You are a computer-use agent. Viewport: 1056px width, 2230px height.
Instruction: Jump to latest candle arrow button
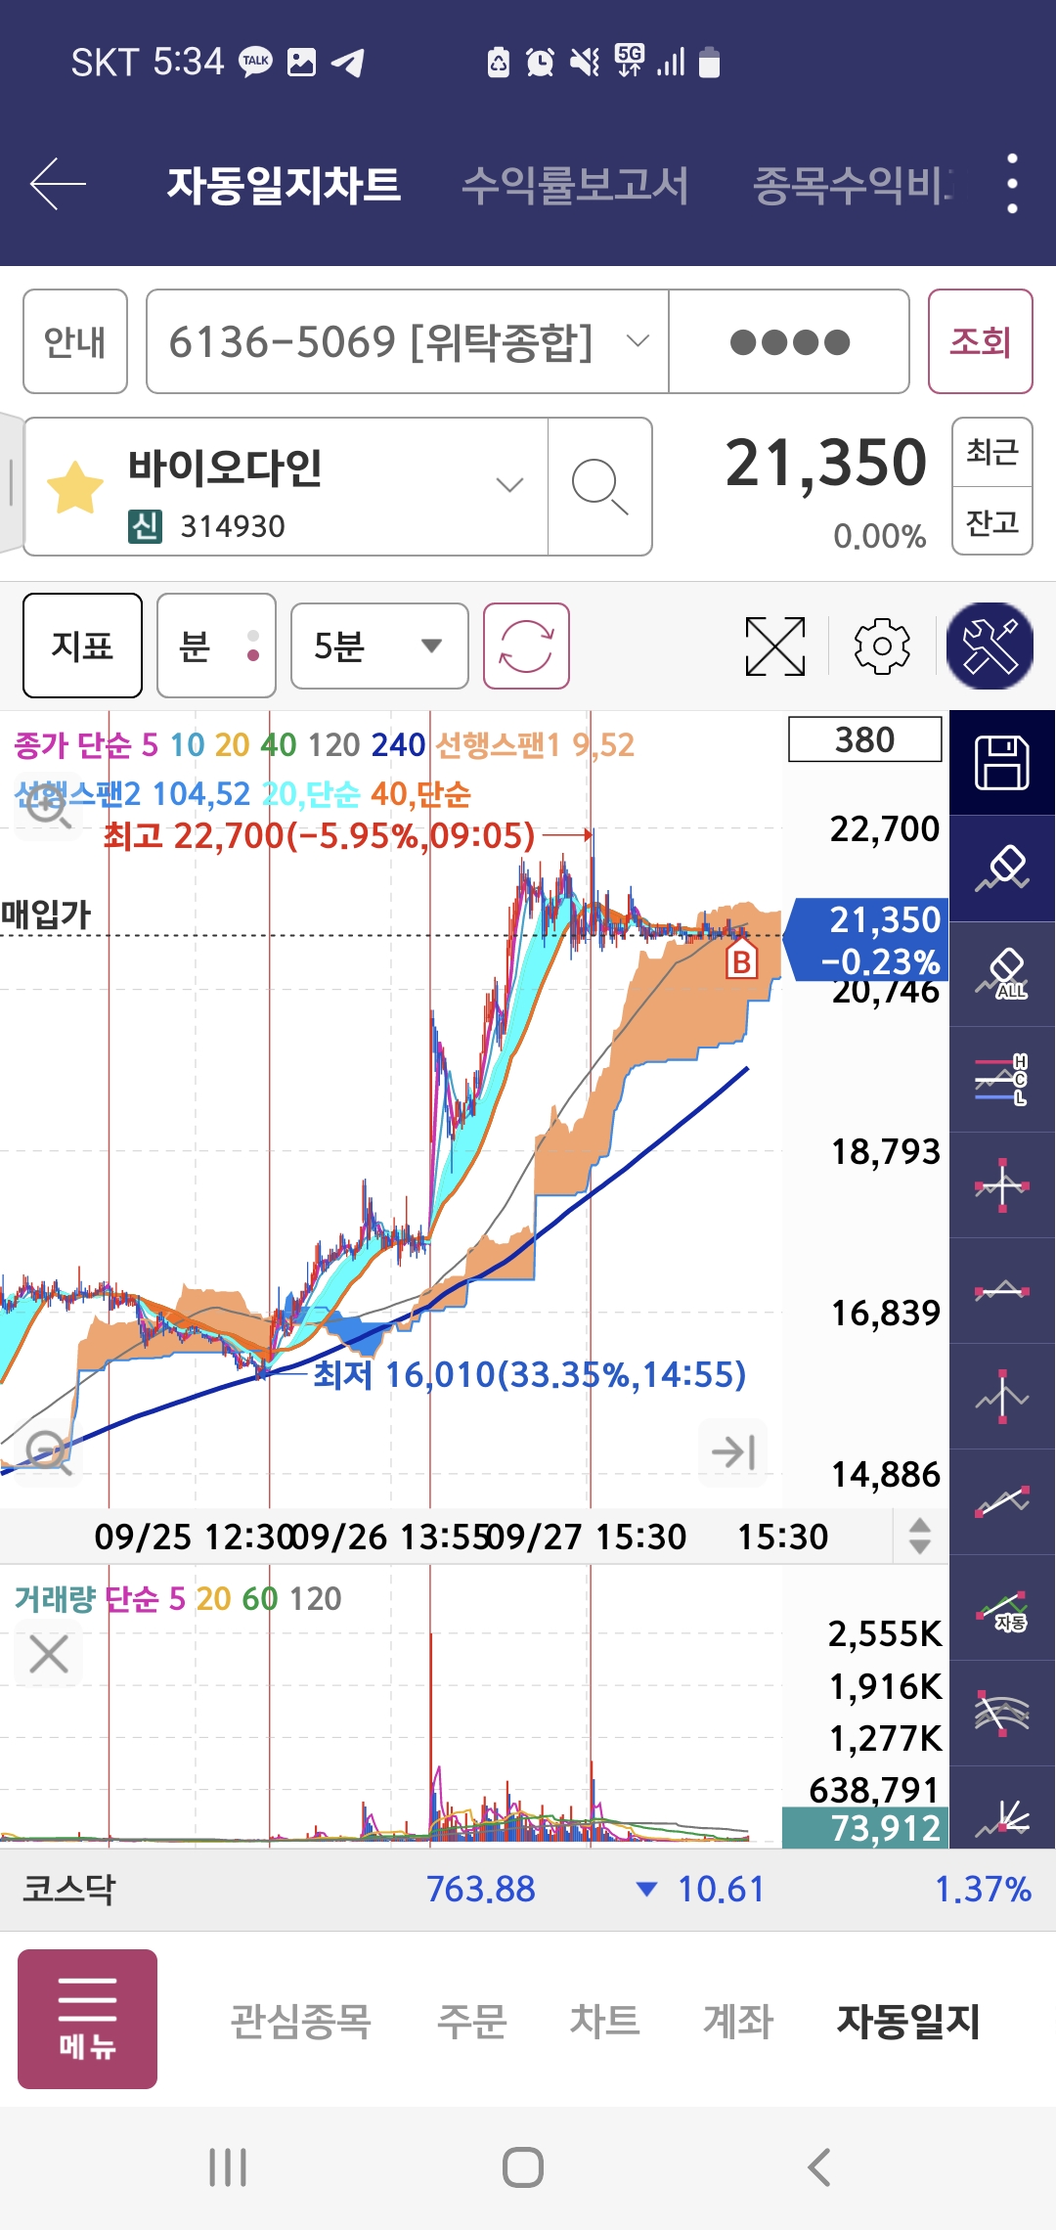pyautogui.click(x=733, y=1451)
